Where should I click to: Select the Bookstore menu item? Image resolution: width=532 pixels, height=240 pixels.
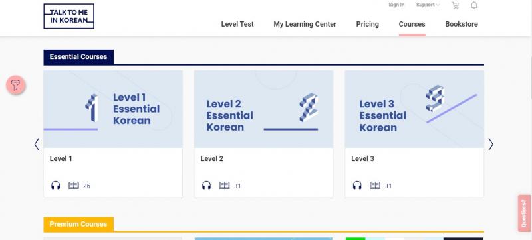[462, 24]
